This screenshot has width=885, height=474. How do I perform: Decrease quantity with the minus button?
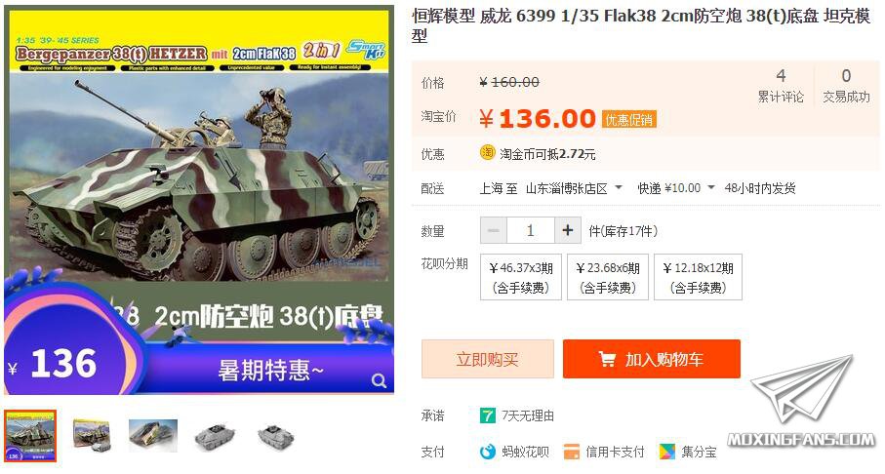tap(494, 230)
